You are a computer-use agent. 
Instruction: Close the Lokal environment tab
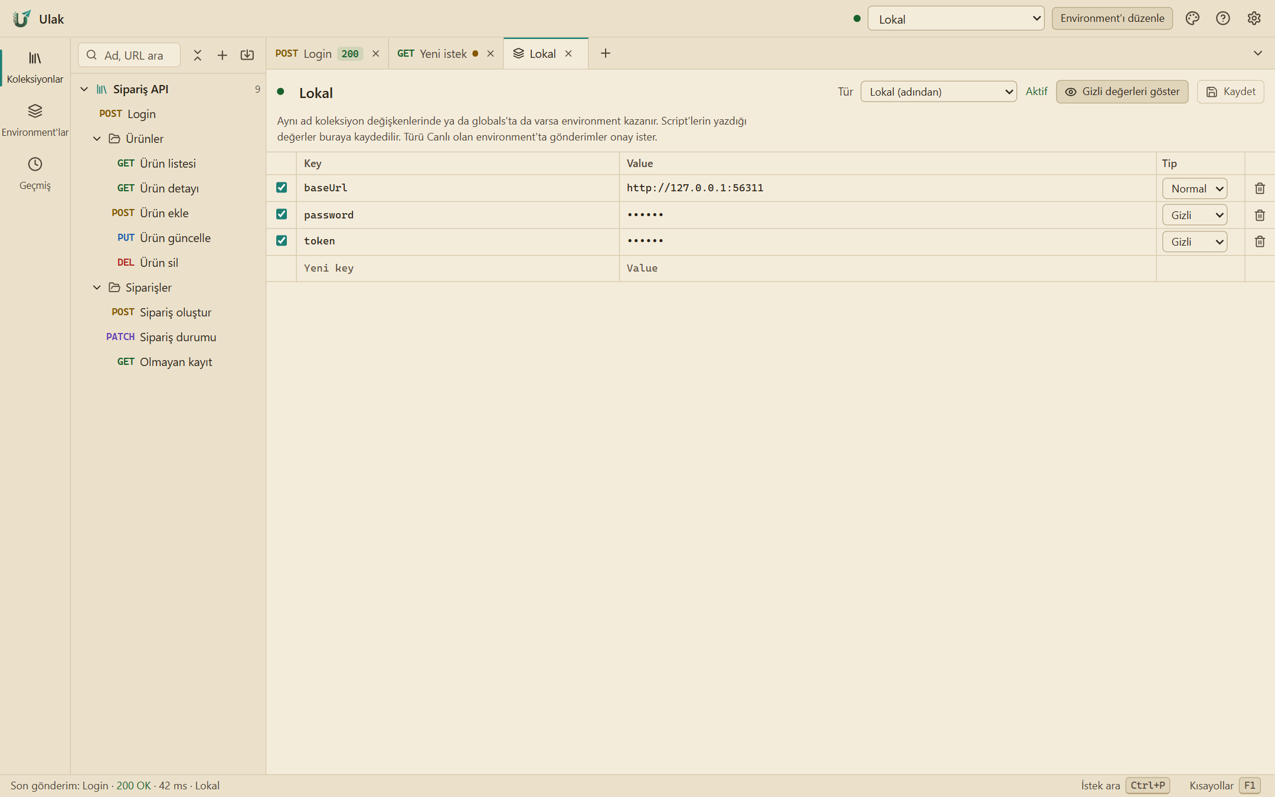tap(568, 54)
